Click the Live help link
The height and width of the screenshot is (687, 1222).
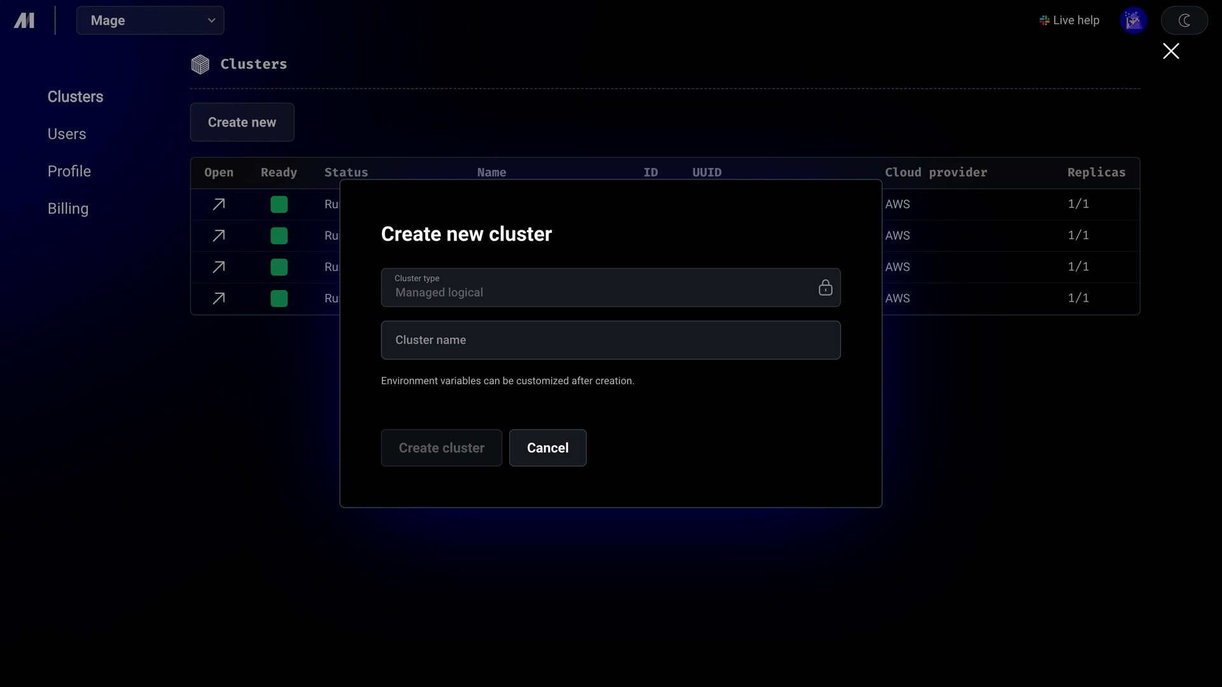pyautogui.click(x=1069, y=20)
